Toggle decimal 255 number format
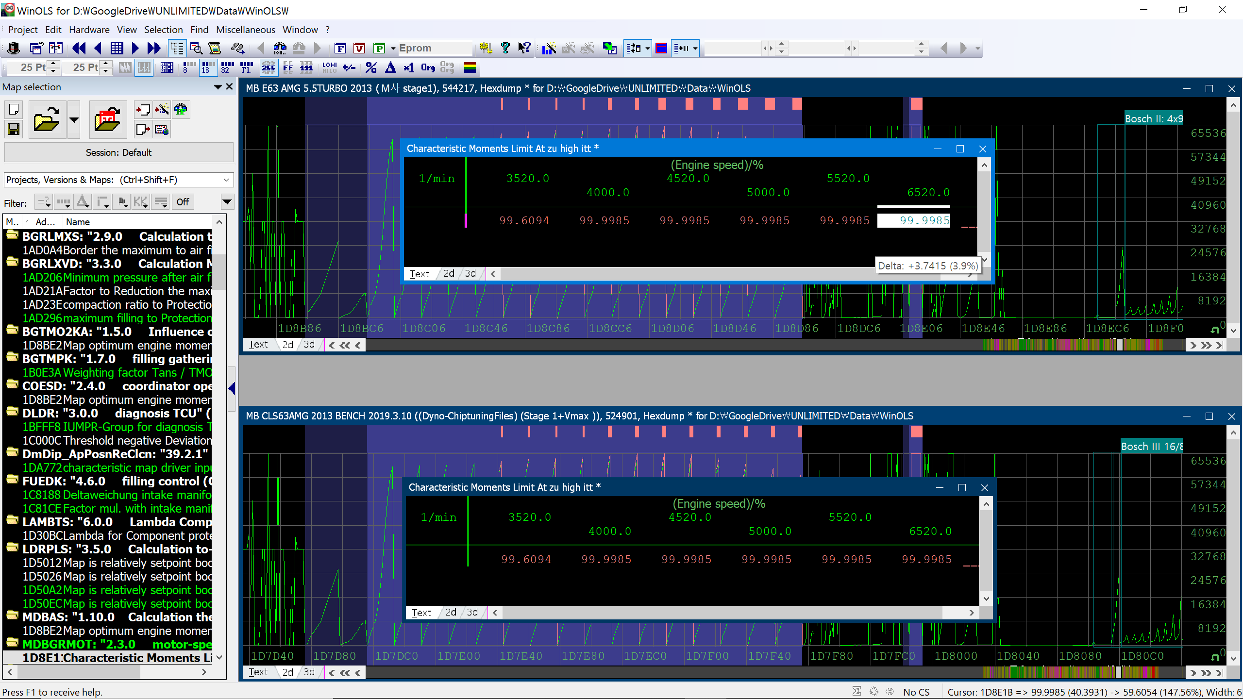 coord(268,67)
